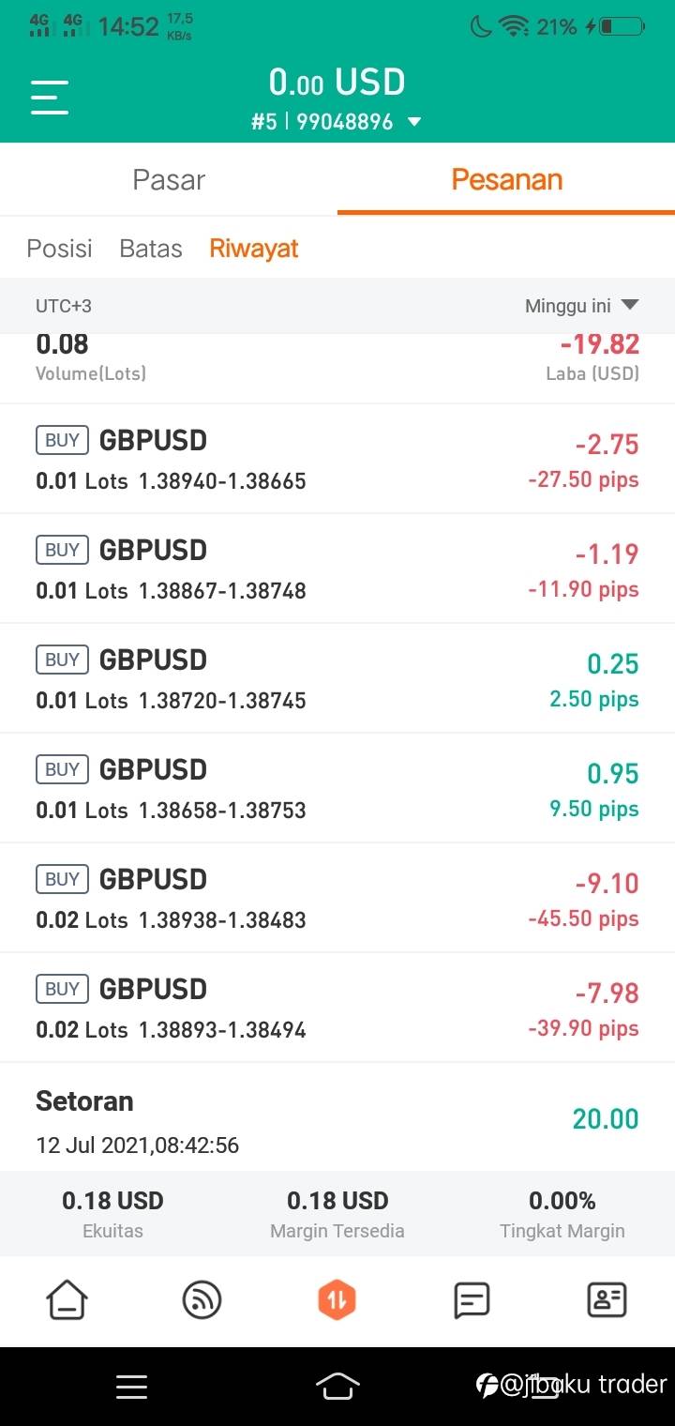
Task: Open the chat messages icon
Action: pos(472,1300)
